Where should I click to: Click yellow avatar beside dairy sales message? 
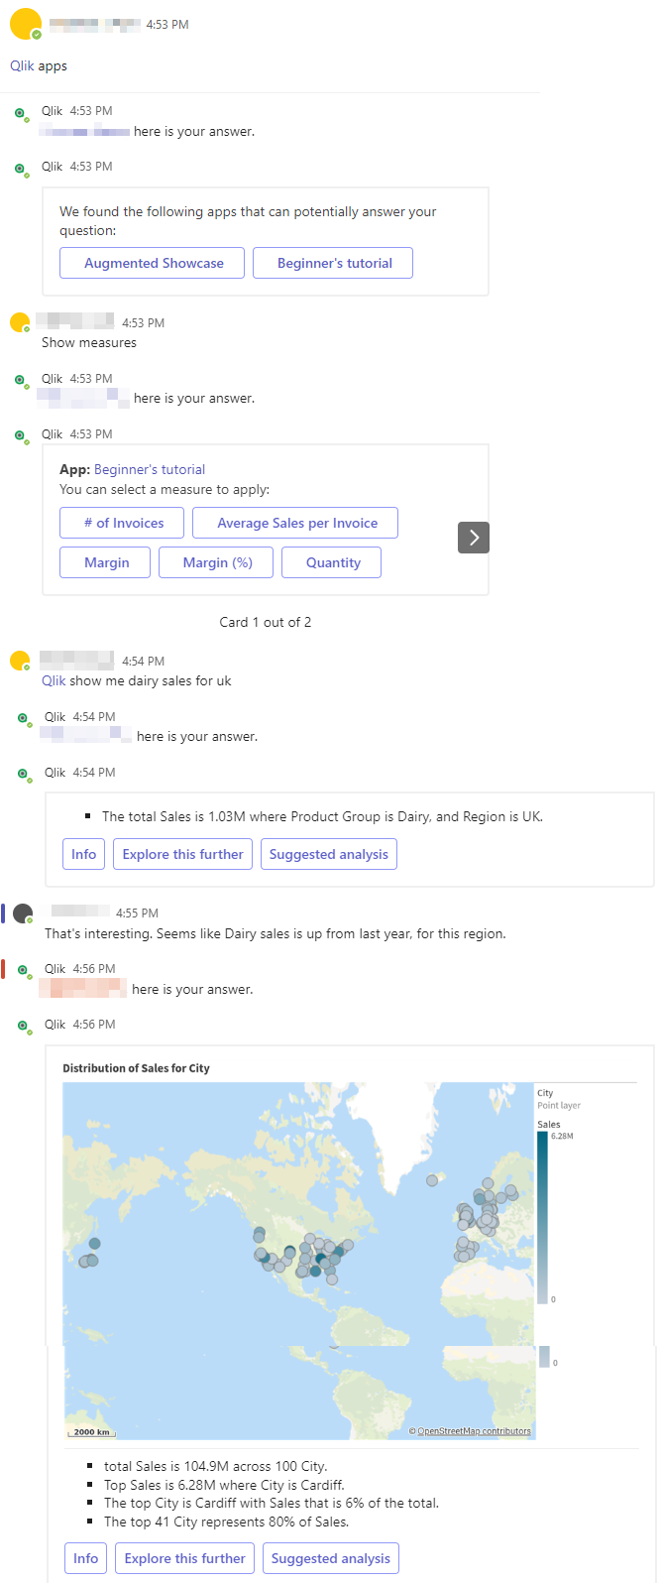[x=20, y=662]
